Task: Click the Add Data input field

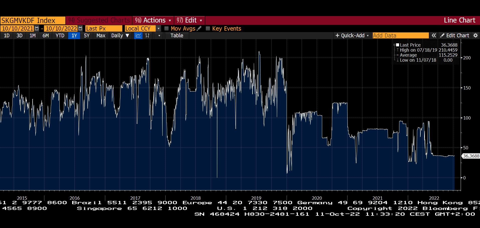Action: point(400,36)
